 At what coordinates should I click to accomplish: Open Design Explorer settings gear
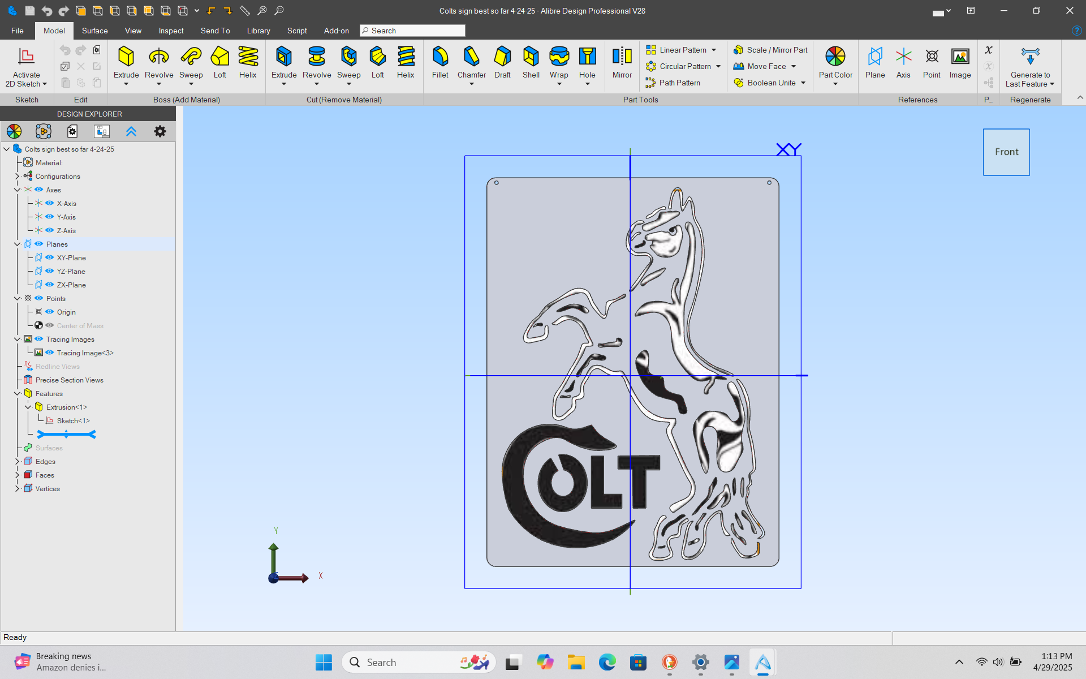coord(160,131)
